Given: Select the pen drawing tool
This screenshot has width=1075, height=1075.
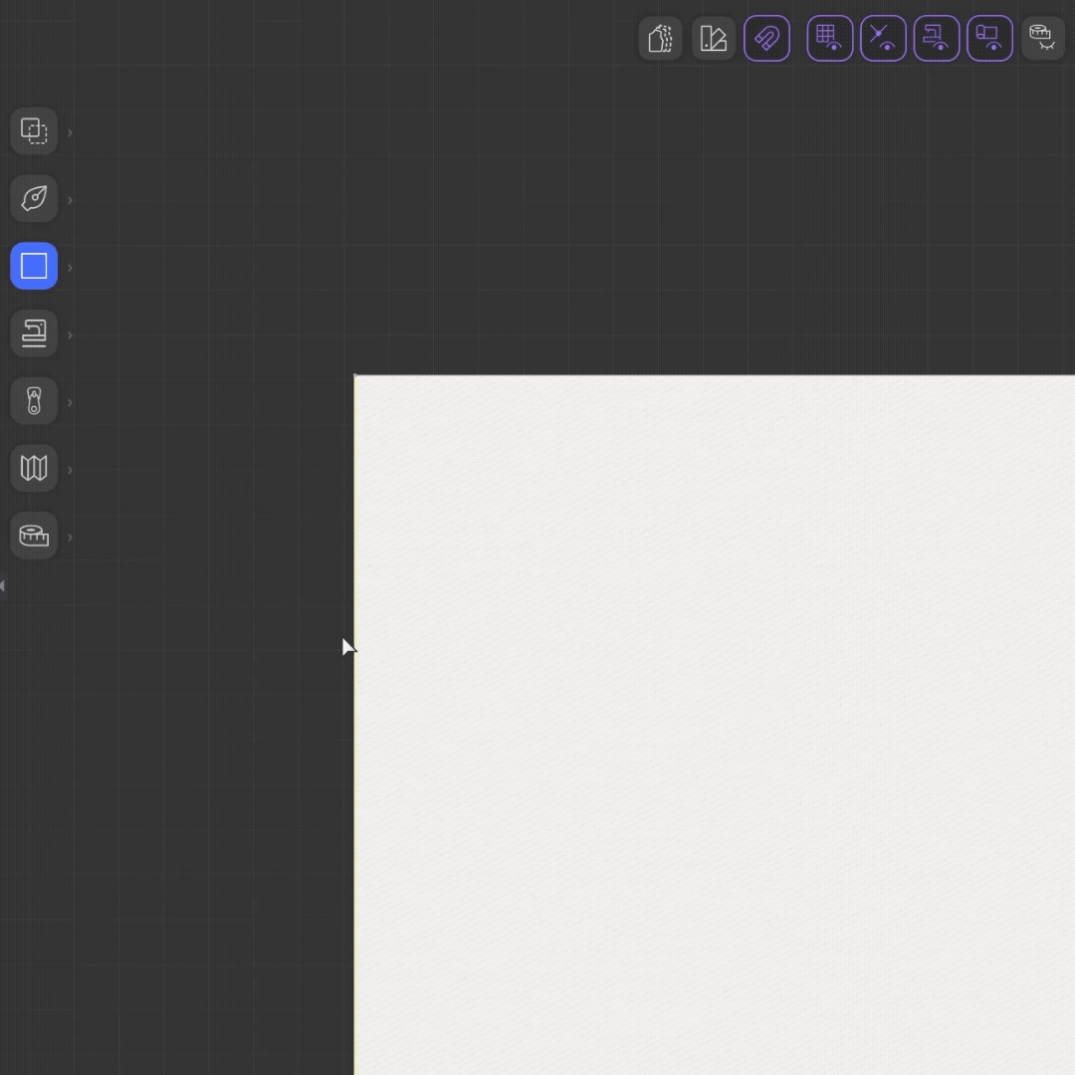Looking at the screenshot, I should [x=34, y=198].
